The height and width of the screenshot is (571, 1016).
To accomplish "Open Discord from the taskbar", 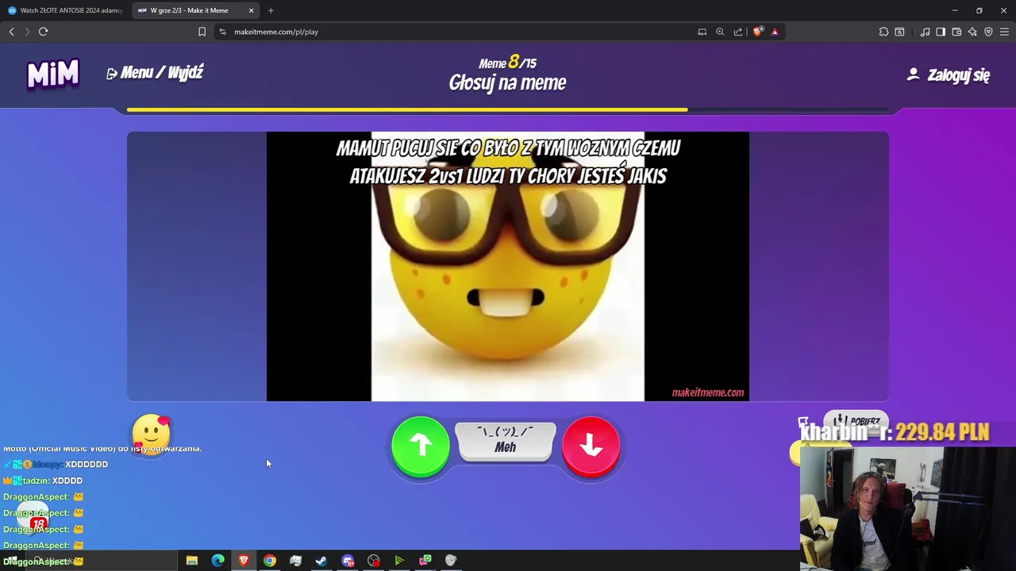I will [x=348, y=561].
